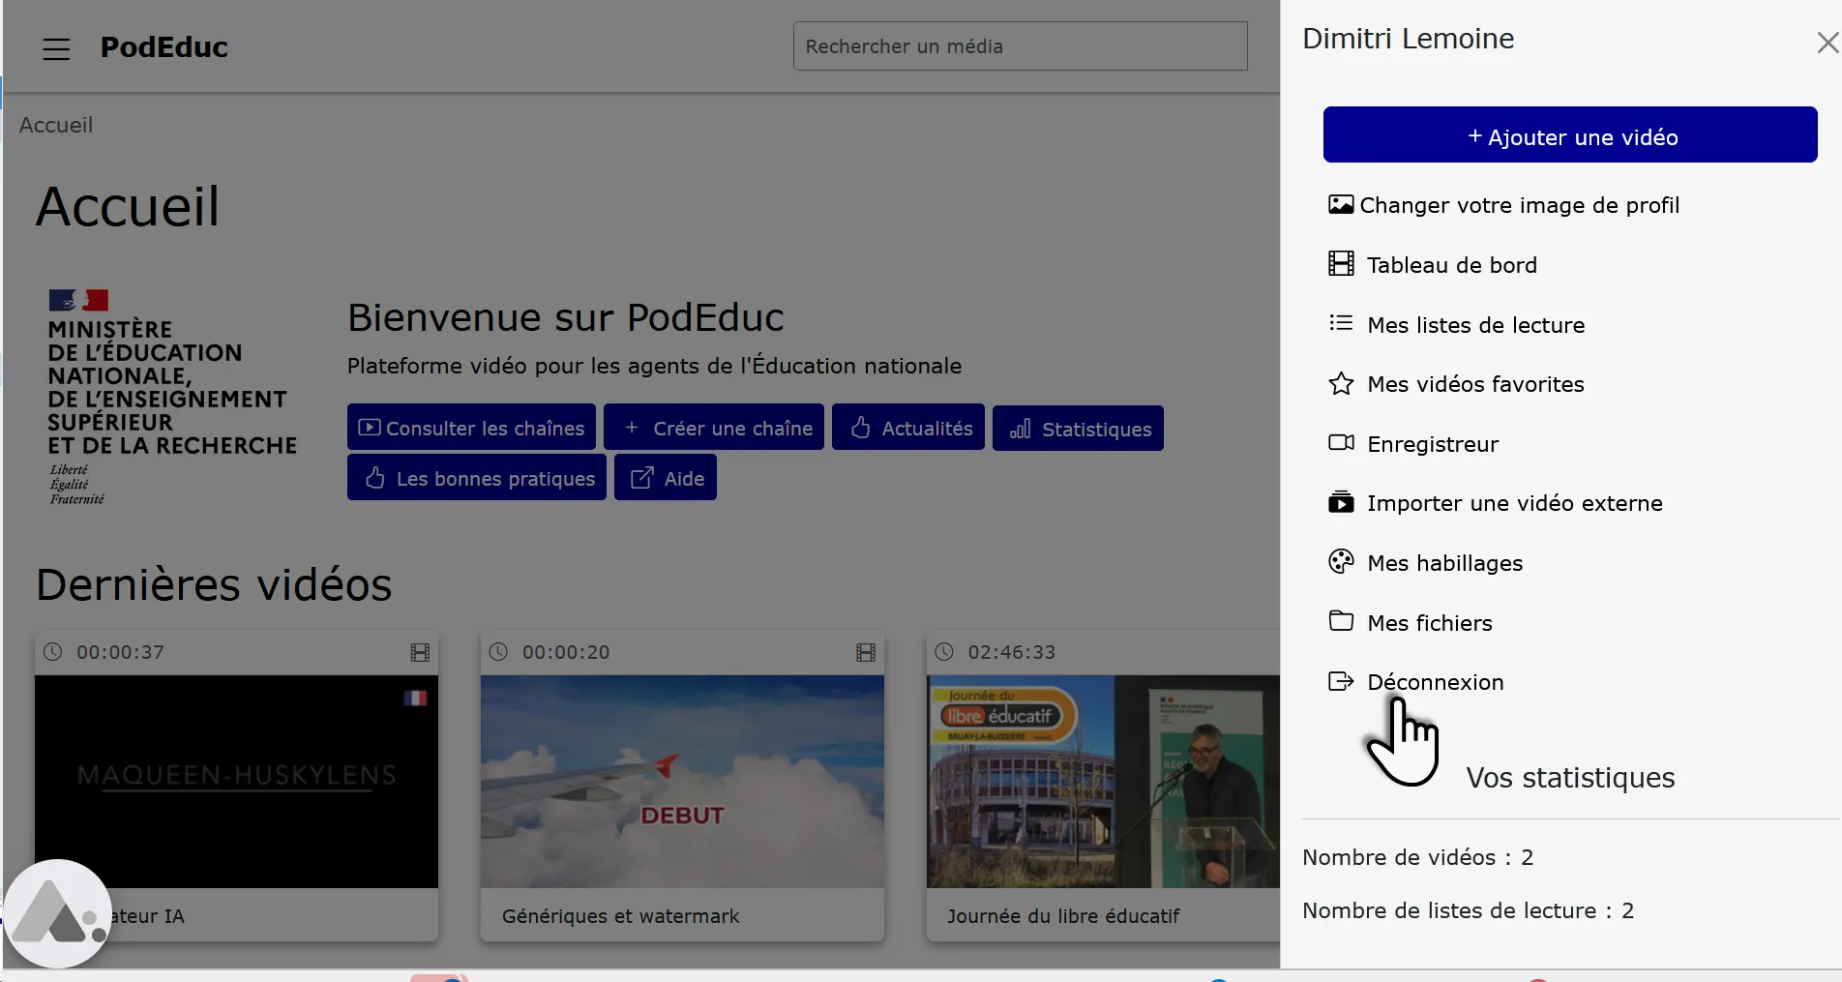Click the external video import icon

[x=1341, y=502]
